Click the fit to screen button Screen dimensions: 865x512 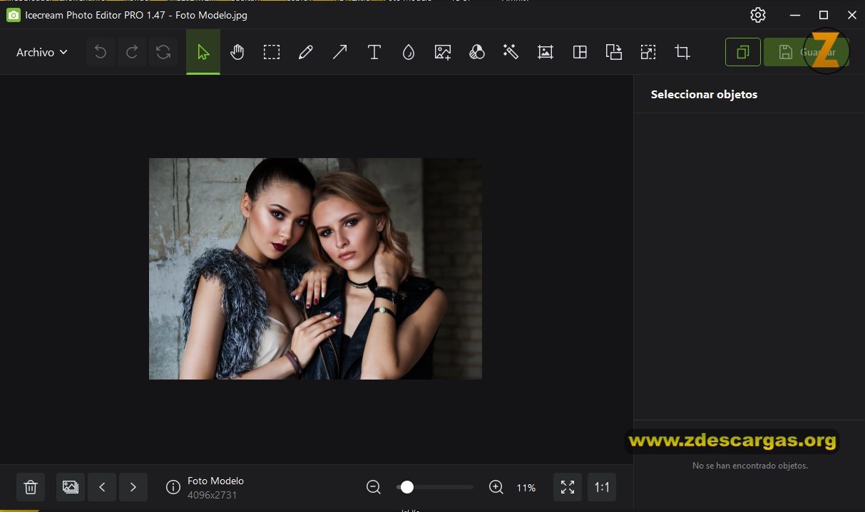click(x=568, y=487)
